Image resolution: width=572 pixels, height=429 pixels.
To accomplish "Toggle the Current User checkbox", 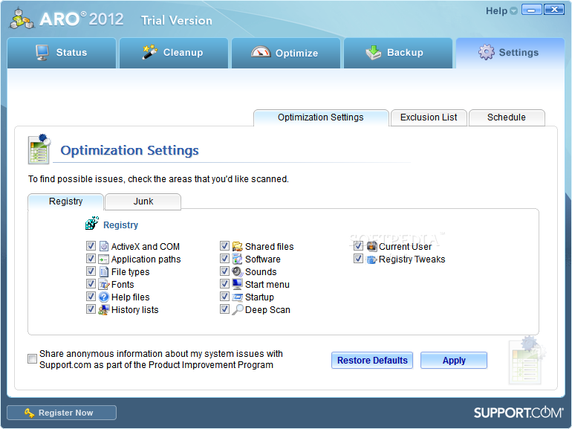I will point(358,246).
